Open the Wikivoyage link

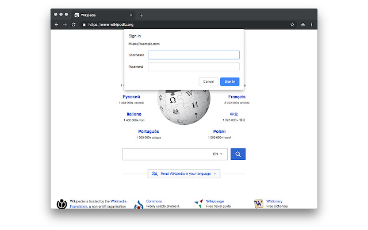click(x=215, y=201)
